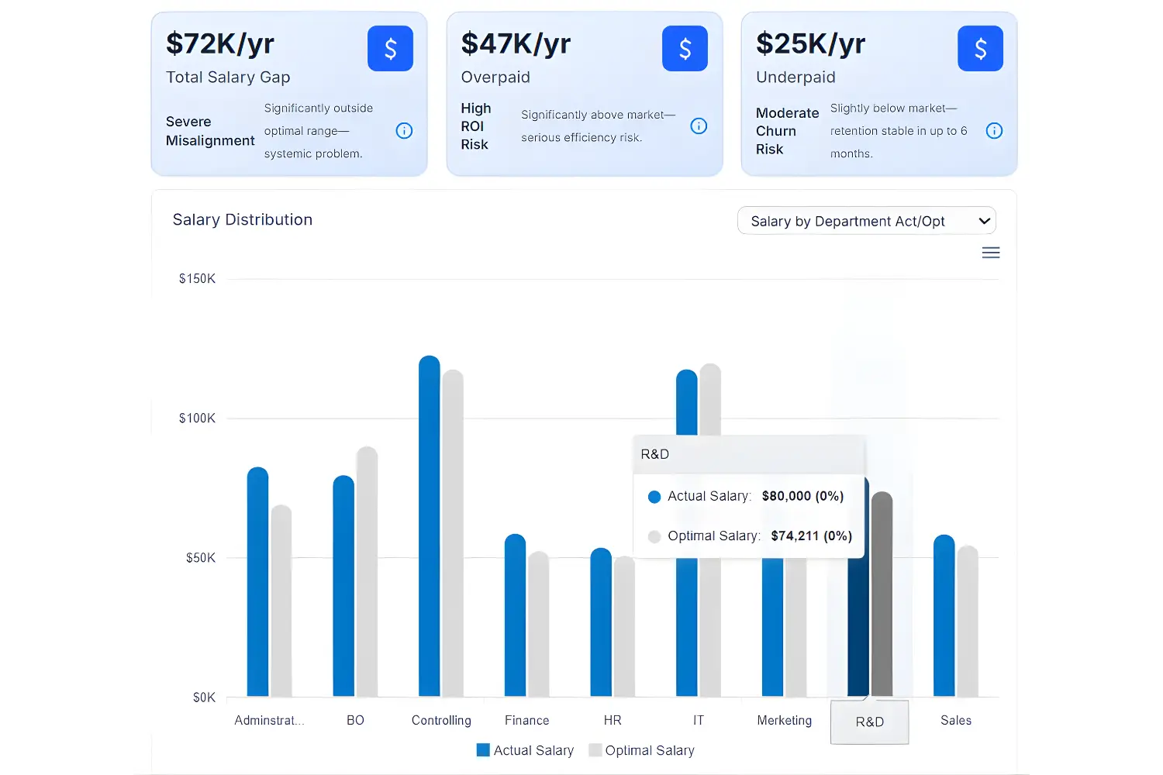
Task: Click blue Actual Salary legend swatch
Action: 483,750
